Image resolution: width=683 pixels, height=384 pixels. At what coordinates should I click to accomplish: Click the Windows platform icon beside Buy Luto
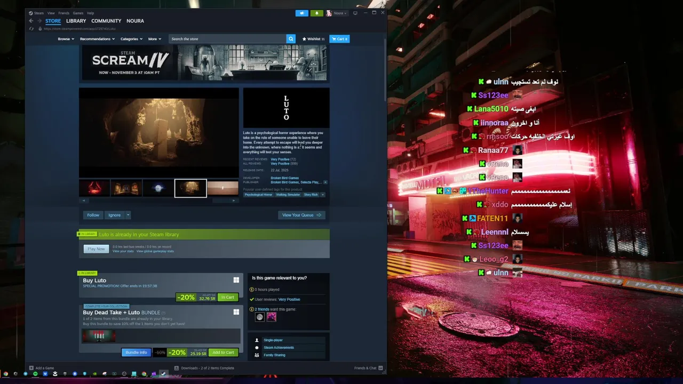pos(236,280)
